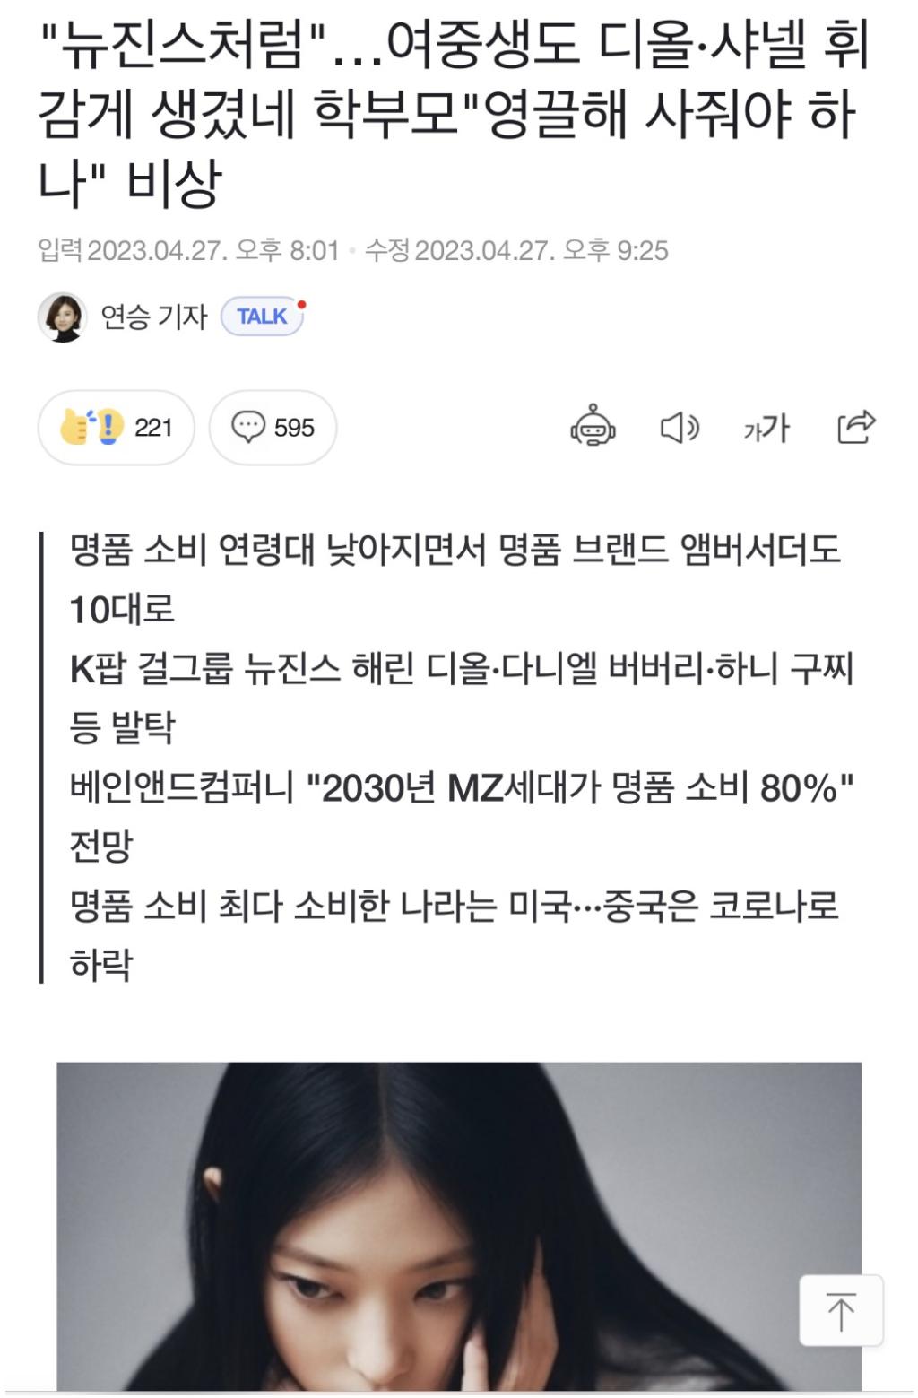
Task: Tap summary line mentioning K팝 걸그룹 뉴진스 해린 디올
Action: point(462,698)
